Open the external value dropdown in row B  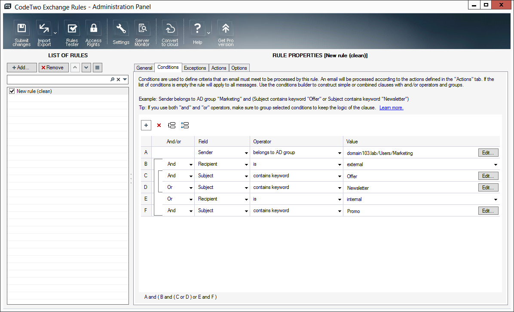pyautogui.click(x=496, y=165)
